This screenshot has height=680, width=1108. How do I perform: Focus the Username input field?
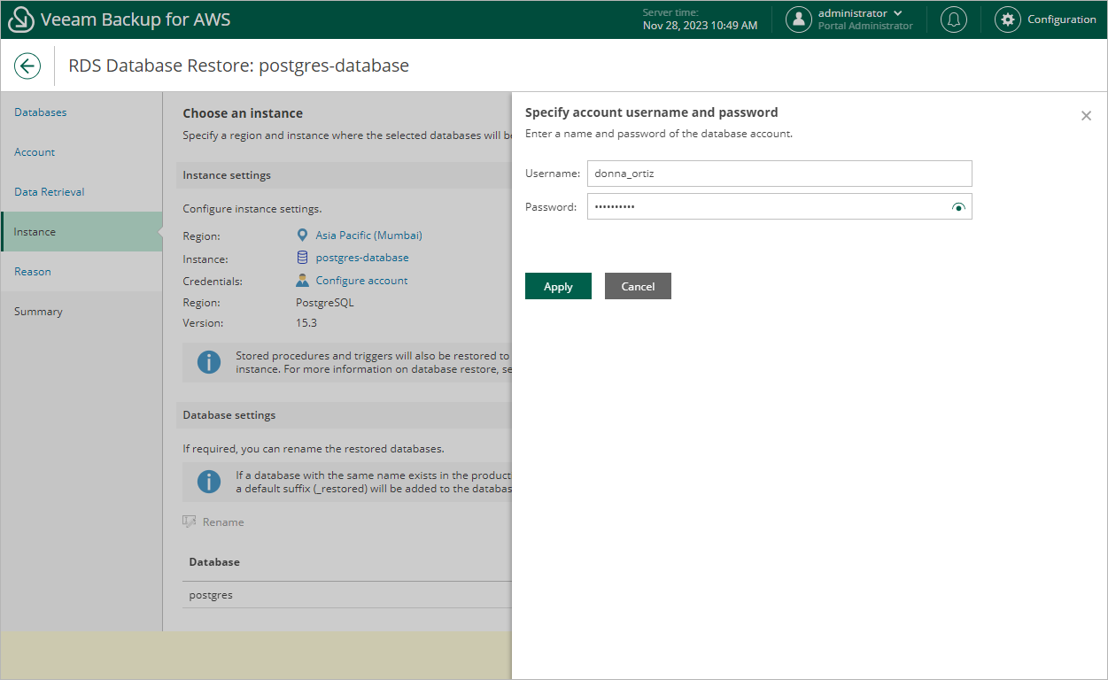point(779,174)
